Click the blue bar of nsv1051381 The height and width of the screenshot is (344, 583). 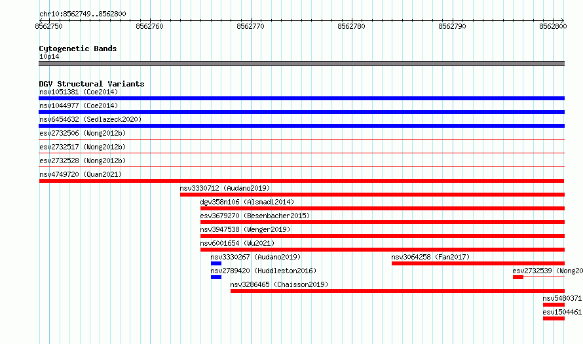pos(301,98)
